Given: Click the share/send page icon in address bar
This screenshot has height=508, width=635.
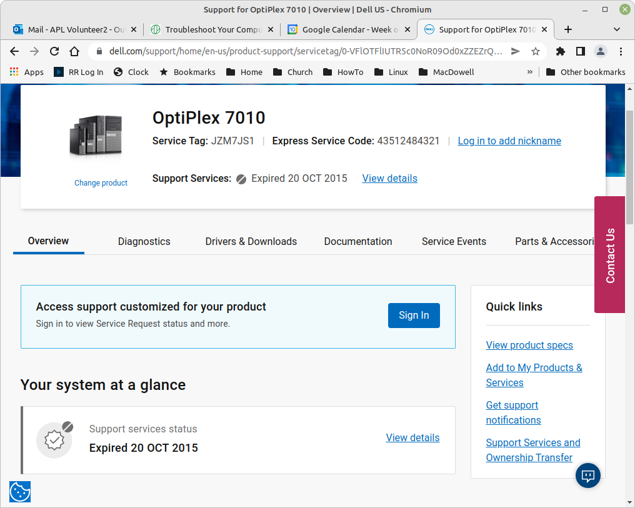Looking at the screenshot, I should pos(515,51).
